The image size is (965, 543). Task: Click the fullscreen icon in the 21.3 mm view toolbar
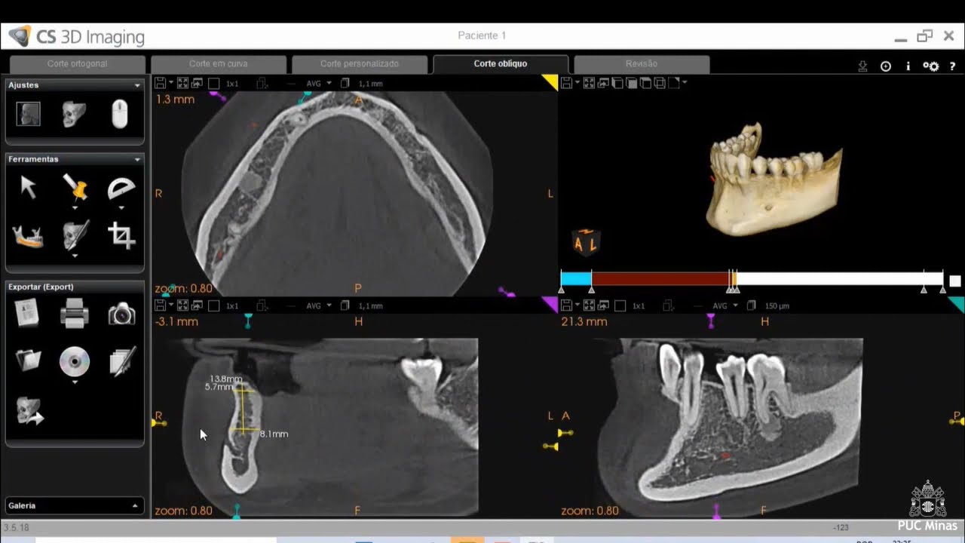[590, 305]
